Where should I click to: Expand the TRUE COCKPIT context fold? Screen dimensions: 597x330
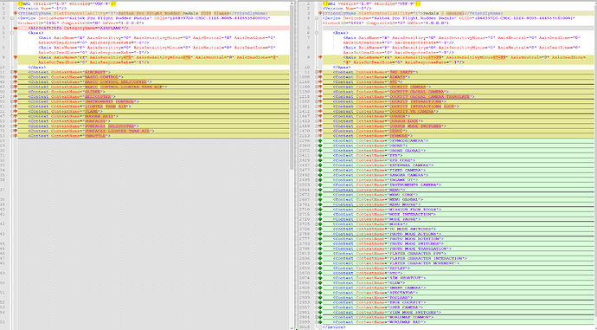point(317,302)
